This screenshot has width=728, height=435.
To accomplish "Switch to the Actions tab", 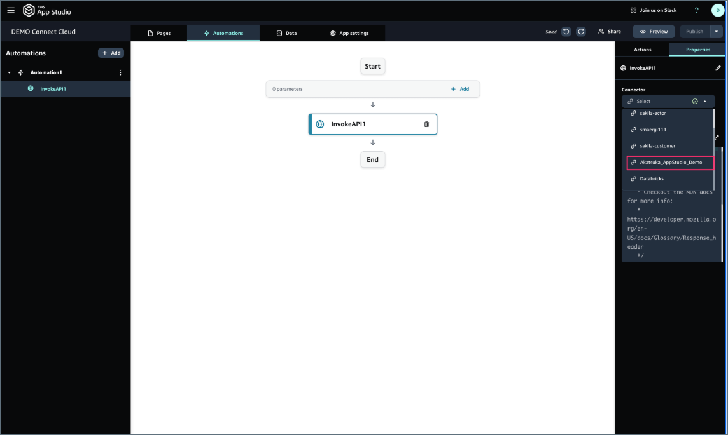I will point(642,49).
